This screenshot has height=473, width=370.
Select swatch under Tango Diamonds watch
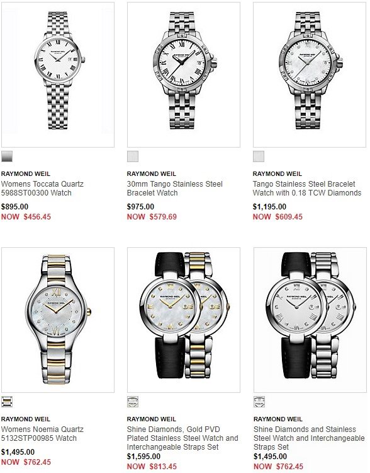(259, 156)
